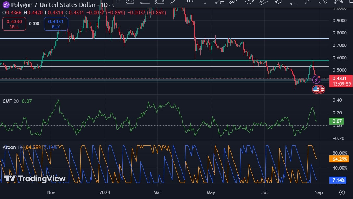Screen dimensions: 353x199
Task: Click the US flag economic event icon
Action: [316, 89]
